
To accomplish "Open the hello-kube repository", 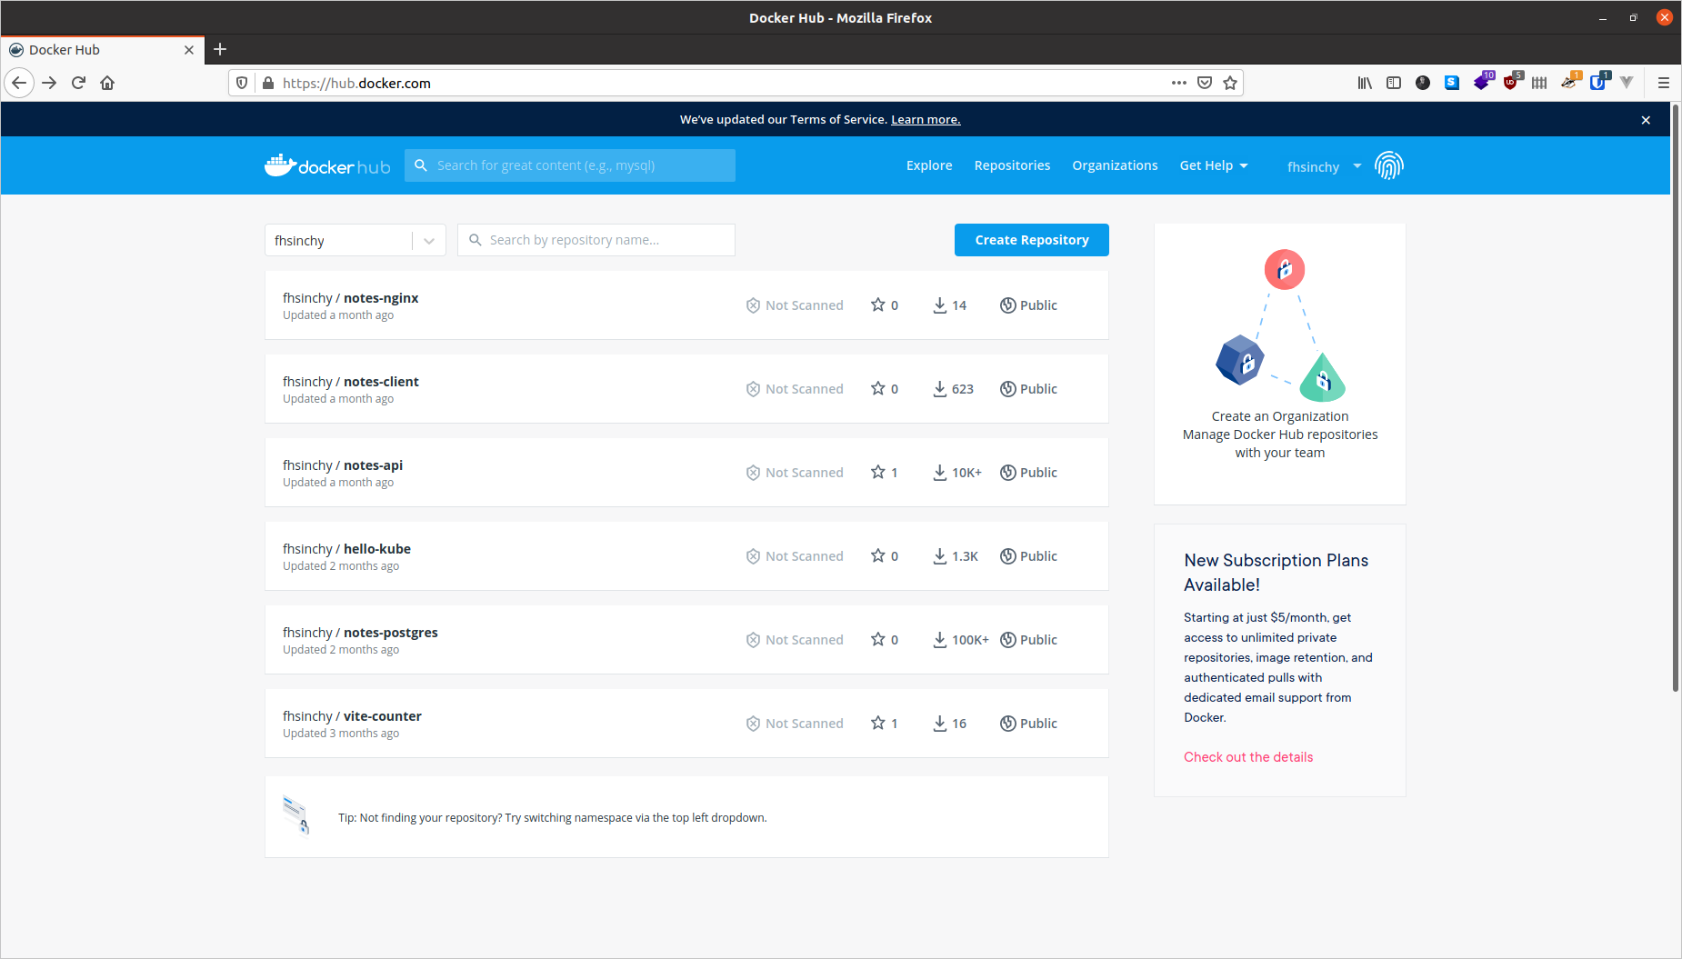I will (376, 549).
